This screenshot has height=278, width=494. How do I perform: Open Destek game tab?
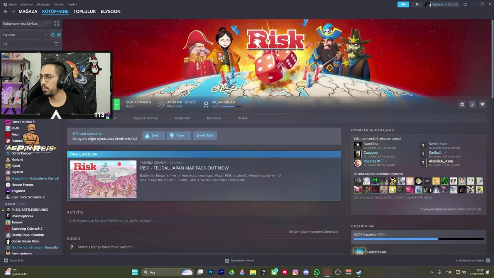tap(242, 118)
